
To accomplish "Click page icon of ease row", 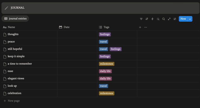I will (5, 71).
